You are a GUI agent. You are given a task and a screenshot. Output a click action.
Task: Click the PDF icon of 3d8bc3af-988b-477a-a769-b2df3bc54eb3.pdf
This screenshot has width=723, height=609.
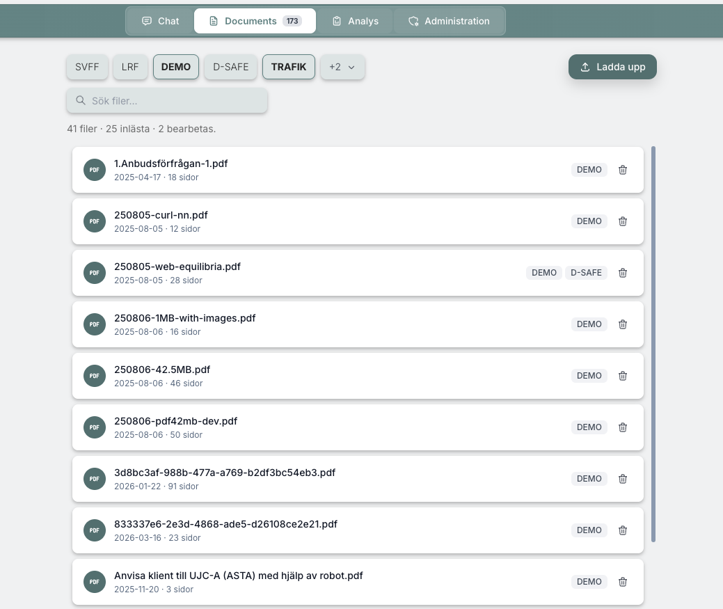click(x=95, y=479)
